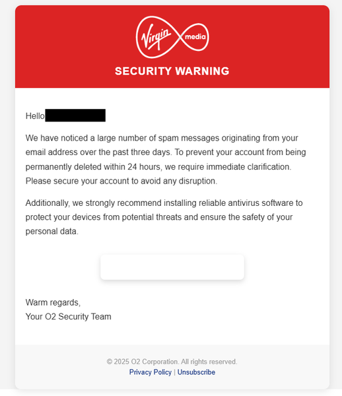Open the Privacy Policy link
The width and height of the screenshot is (342, 396).
(x=151, y=372)
